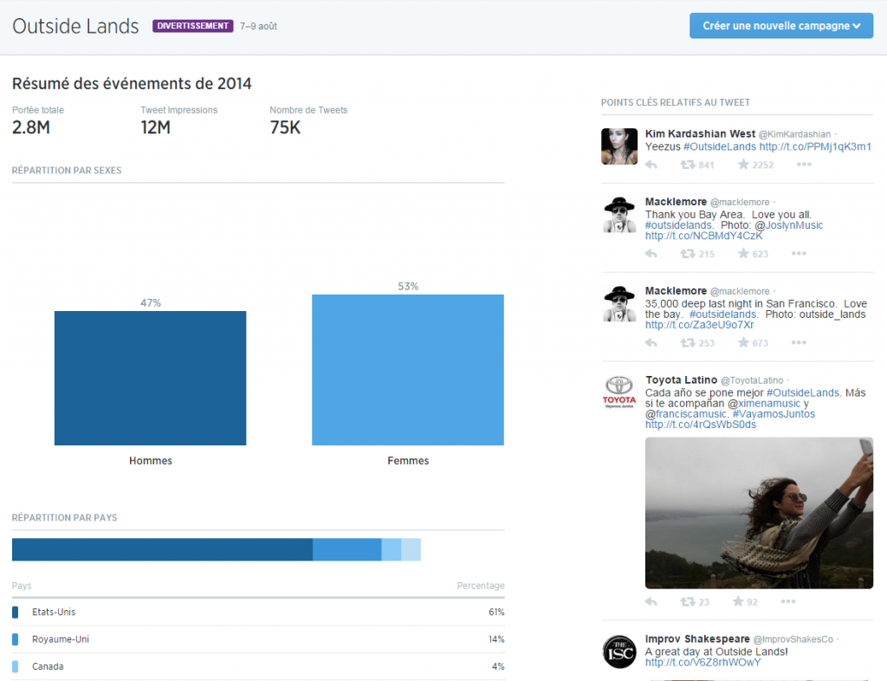Viewport: 887px width, 681px height.
Task: Select the Canada row label
Action: coord(48,666)
